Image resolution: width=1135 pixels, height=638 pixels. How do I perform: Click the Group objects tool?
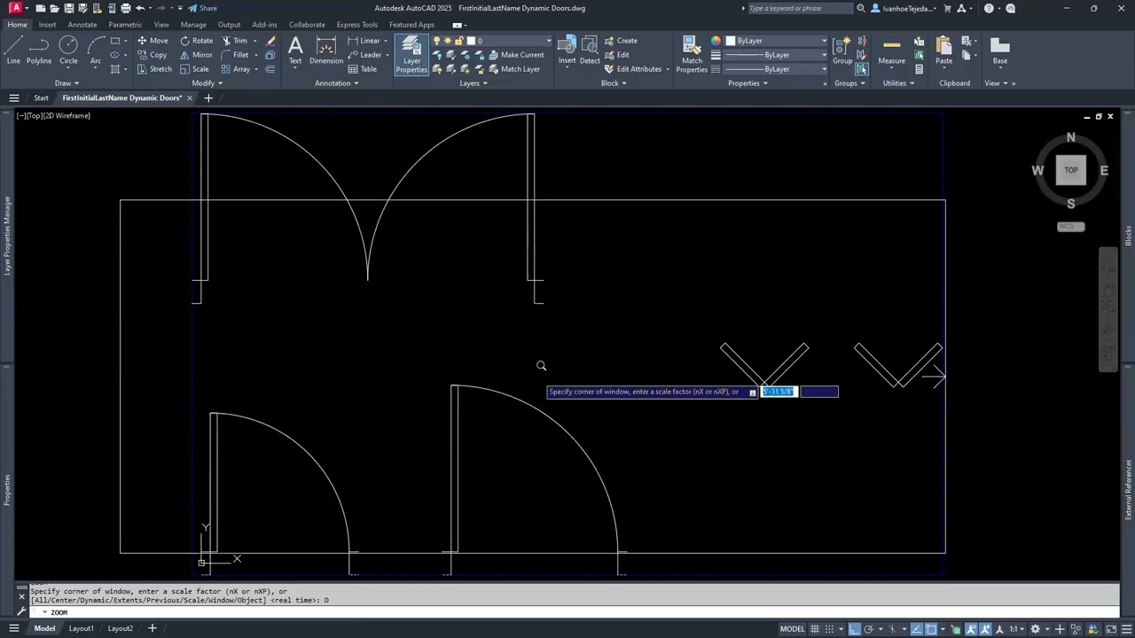(x=842, y=50)
